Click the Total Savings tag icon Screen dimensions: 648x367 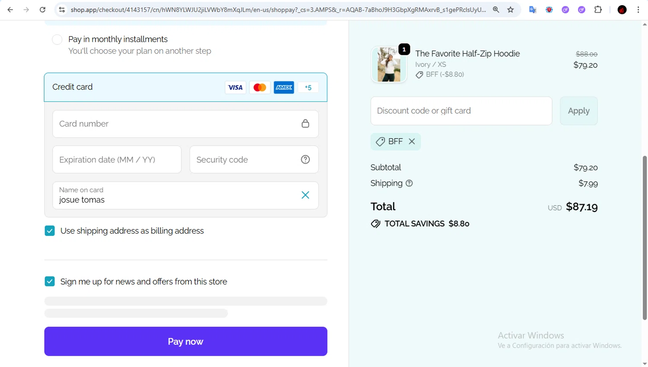(375, 224)
